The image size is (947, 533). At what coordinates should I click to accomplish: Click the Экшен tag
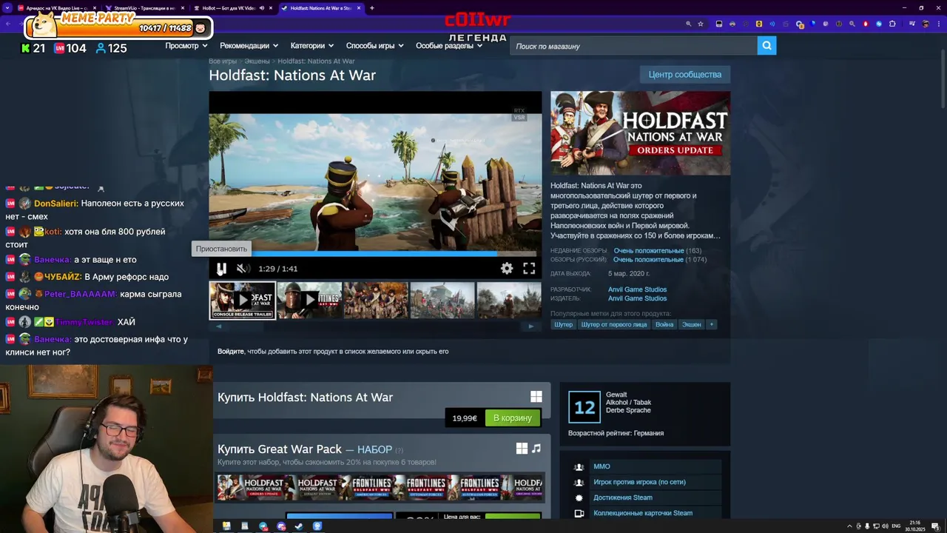692,324
